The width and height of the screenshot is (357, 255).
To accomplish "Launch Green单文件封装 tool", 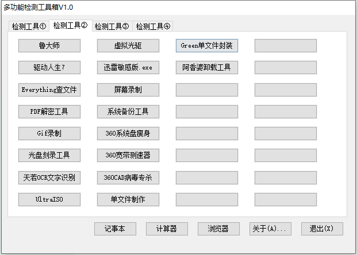I will (207, 46).
